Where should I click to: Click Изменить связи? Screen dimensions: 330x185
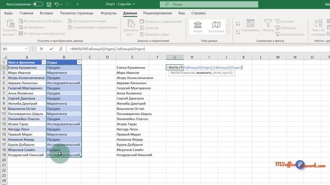pos(154,34)
